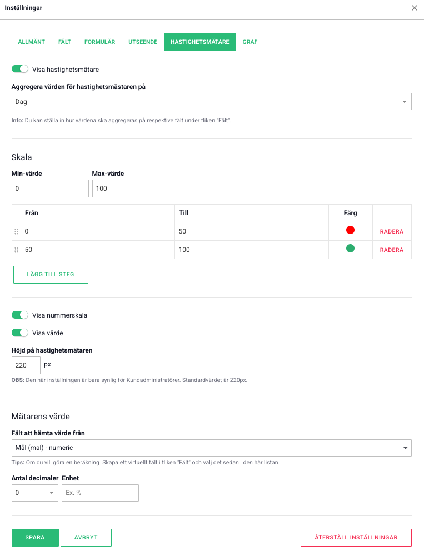Click the Max-värde input field
The image size is (424, 555).
131,189
